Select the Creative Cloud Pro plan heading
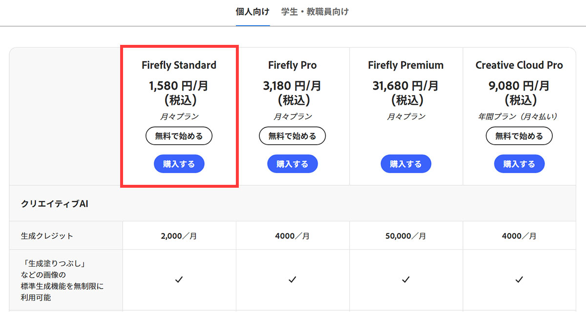 click(x=519, y=65)
